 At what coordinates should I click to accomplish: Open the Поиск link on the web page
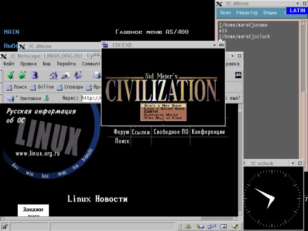click(122, 141)
